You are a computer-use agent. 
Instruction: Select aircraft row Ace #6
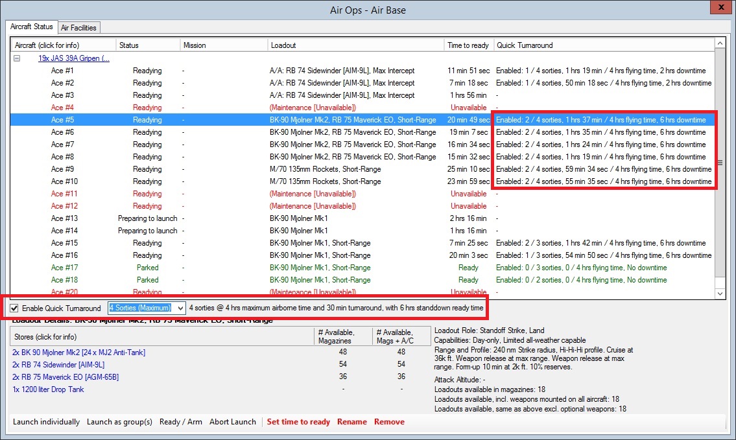(x=362, y=132)
